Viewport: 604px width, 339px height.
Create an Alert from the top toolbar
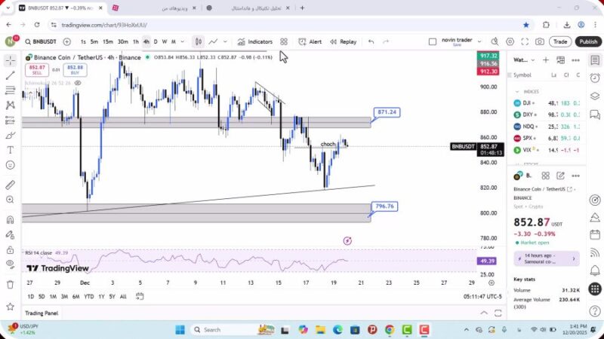[x=310, y=42]
